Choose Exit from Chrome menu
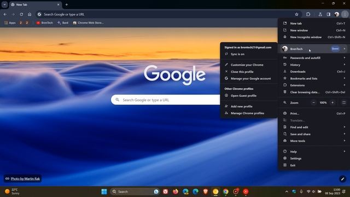 (314, 165)
